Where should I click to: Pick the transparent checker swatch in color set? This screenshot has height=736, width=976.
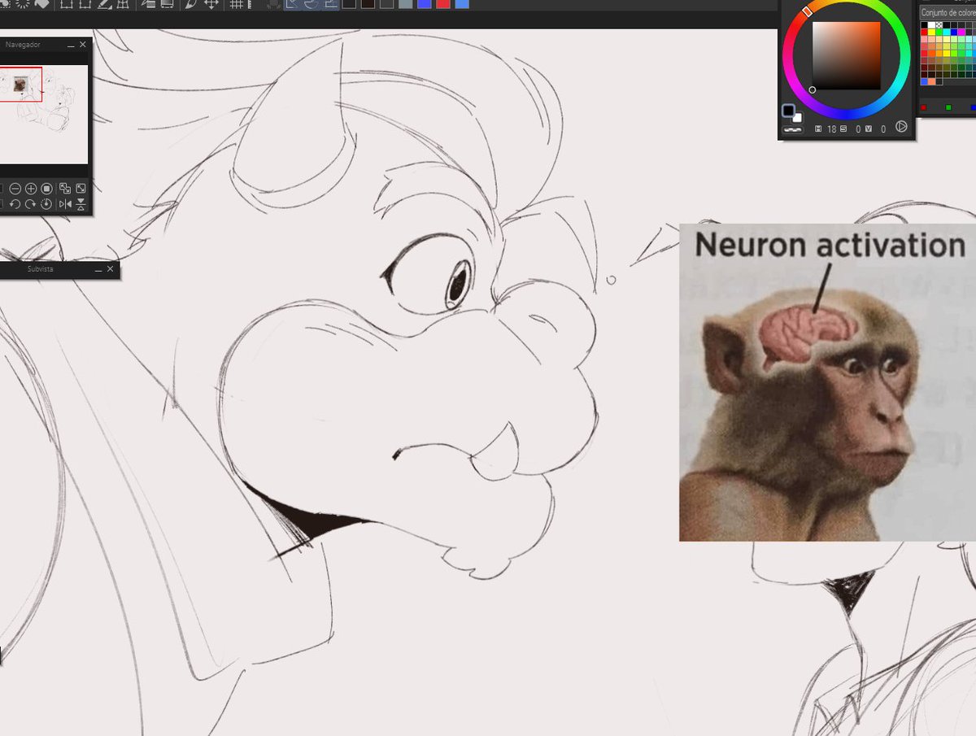click(939, 25)
